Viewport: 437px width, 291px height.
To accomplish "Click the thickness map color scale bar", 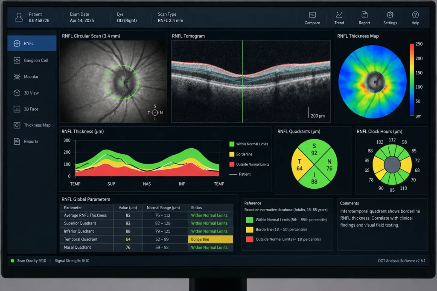I will click(x=412, y=80).
